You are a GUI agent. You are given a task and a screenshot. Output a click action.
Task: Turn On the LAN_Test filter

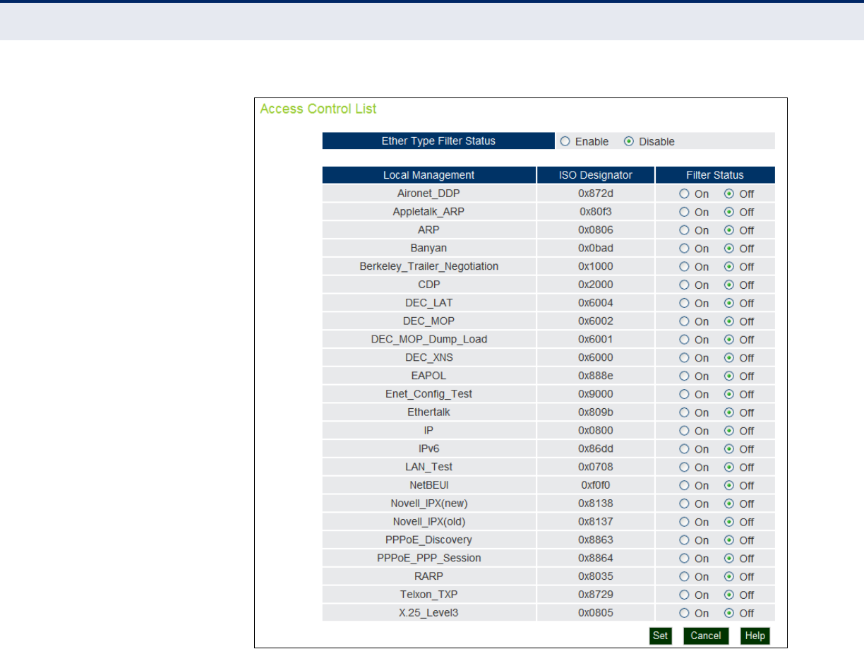coord(684,468)
